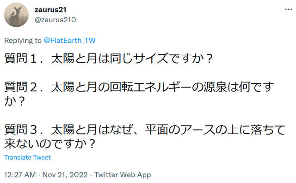Click the Translate Tweet link
The width and height of the screenshot is (296, 183).
point(28,158)
